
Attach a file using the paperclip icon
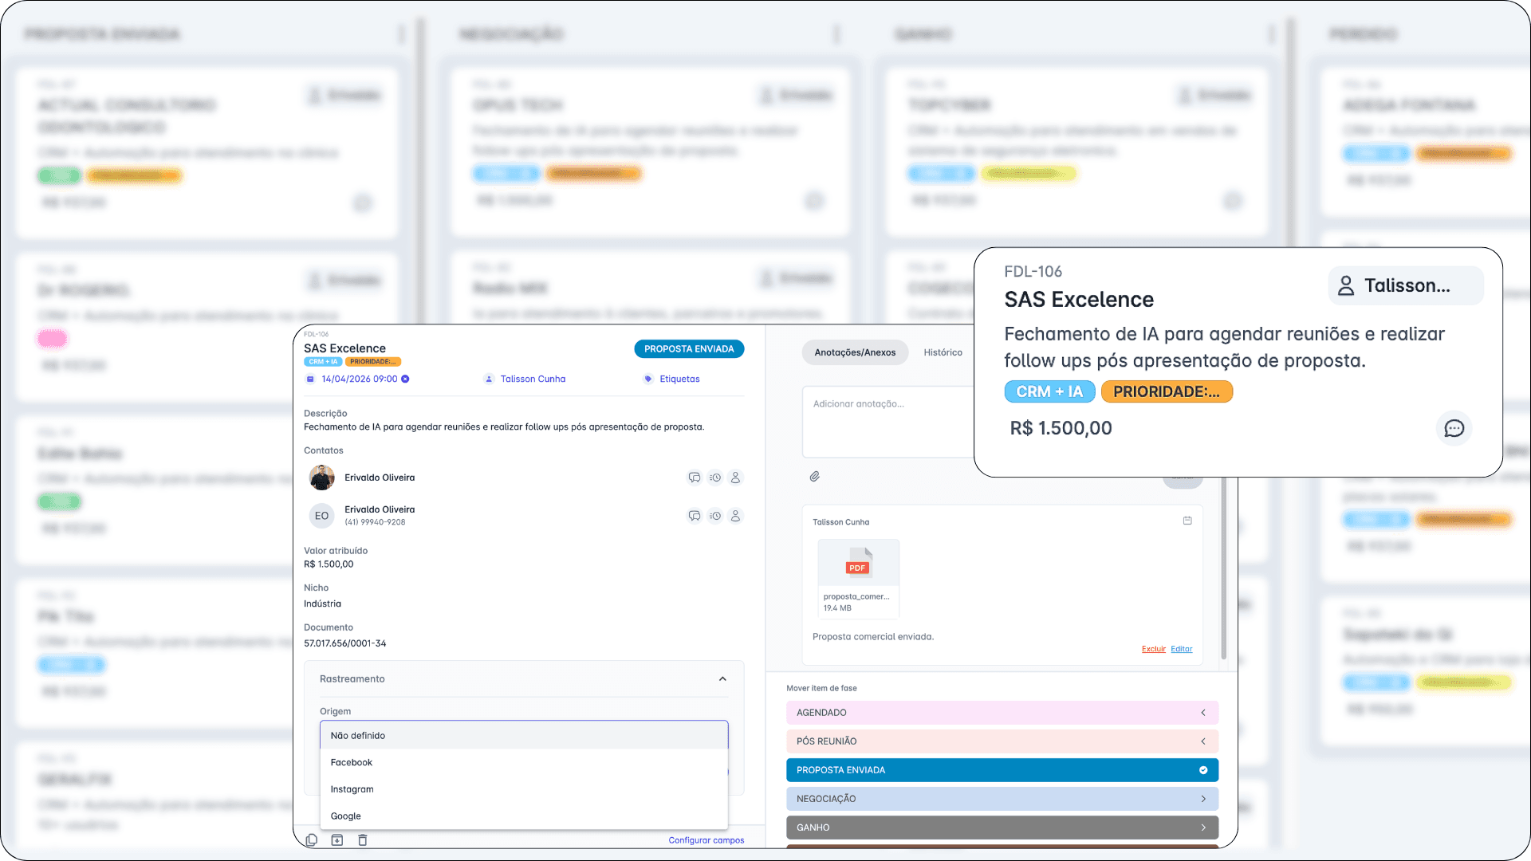tap(815, 476)
